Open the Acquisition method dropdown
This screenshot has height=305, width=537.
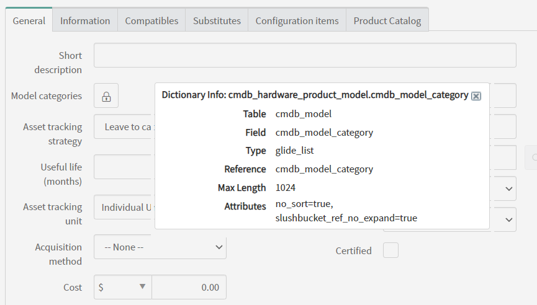point(160,247)
